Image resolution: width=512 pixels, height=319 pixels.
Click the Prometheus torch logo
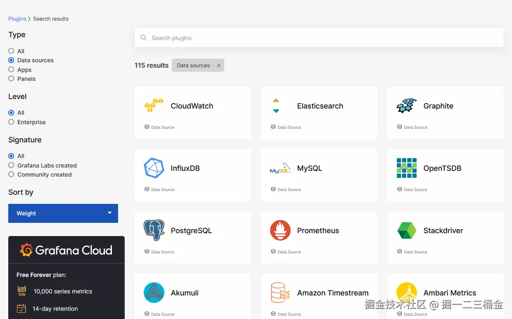tap(280, 230)
